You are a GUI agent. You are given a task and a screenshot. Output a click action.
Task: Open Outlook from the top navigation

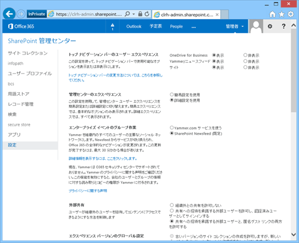(134, 26)
